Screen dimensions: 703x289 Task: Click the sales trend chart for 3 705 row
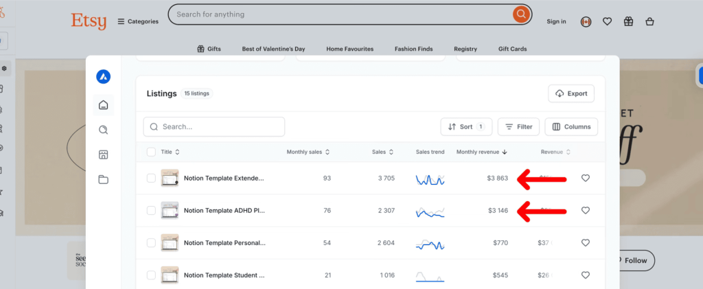pos(430,179)
